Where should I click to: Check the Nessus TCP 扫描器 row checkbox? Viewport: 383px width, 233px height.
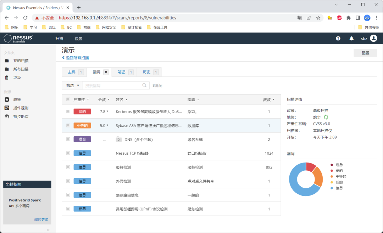[x=68, y=153]
